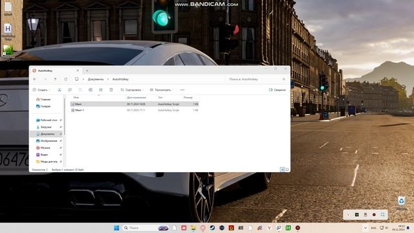Viewport: 414px width, 233px height.
Task: Switch the ENG input language indicator
Action: 374,228
